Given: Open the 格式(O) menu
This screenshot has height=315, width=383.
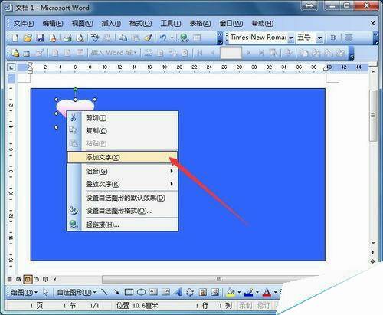Looking at the screenshot, I should click(140, 24).
